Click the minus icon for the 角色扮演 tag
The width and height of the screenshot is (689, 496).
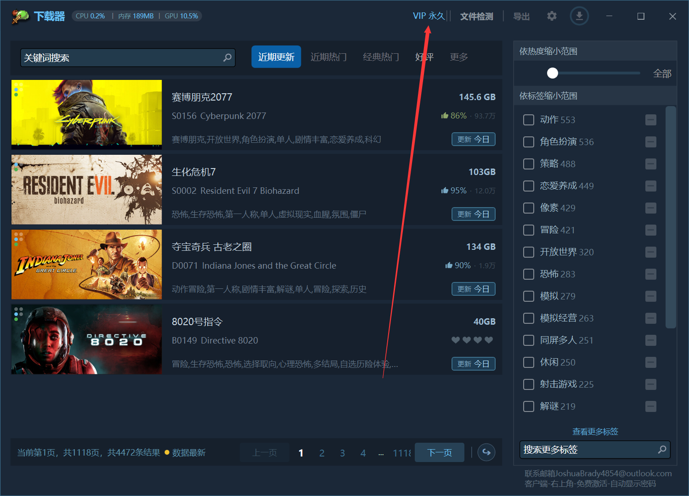tap(651, 142)
